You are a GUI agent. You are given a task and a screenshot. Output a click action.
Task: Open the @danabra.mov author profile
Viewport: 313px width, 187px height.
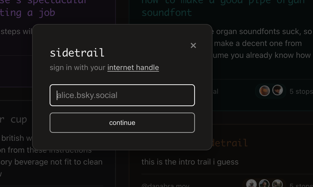[x=165, y=185]
